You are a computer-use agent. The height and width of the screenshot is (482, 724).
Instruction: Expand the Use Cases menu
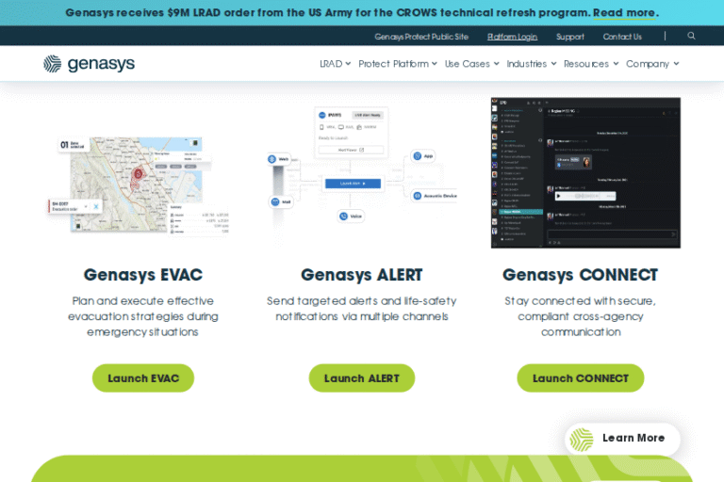click(471, 64)
